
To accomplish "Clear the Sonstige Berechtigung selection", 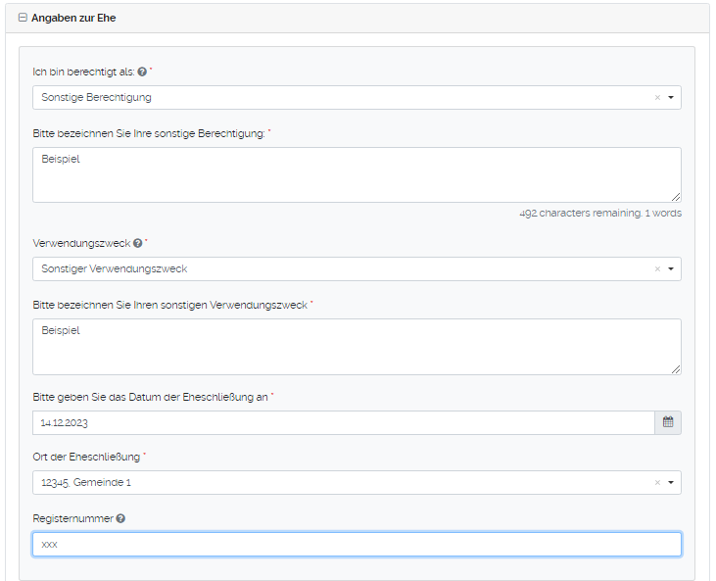I will (x=657, y=98).
